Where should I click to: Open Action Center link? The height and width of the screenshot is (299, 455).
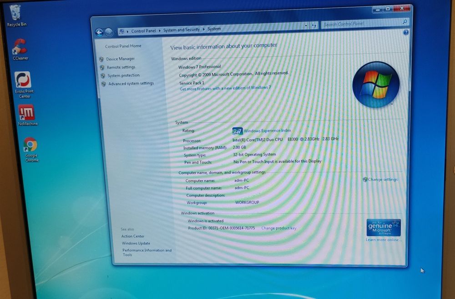tap(132, 236)
